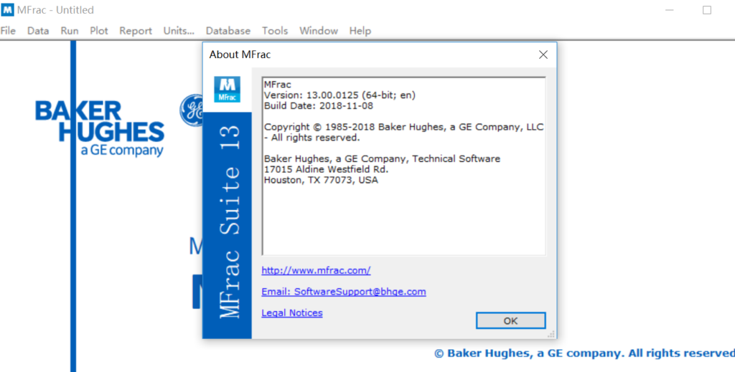Click the Build Date: 2018-11-08 line
This screenshot has width=735, height=372.
pyautogui.click(x=319, y=106)
